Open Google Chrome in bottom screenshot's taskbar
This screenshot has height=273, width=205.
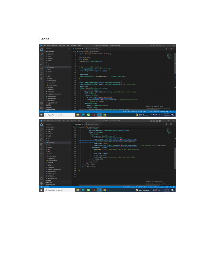point(104,190)
